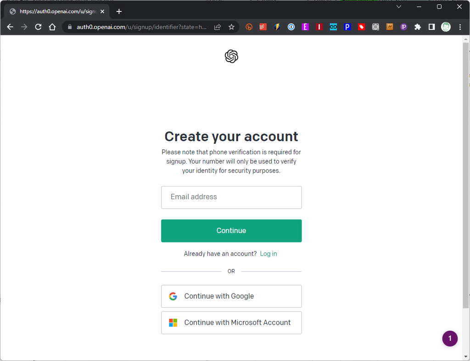Open the Chrome profile avatar
Viewport: 470px width, 361px height.
click(446, 27)
